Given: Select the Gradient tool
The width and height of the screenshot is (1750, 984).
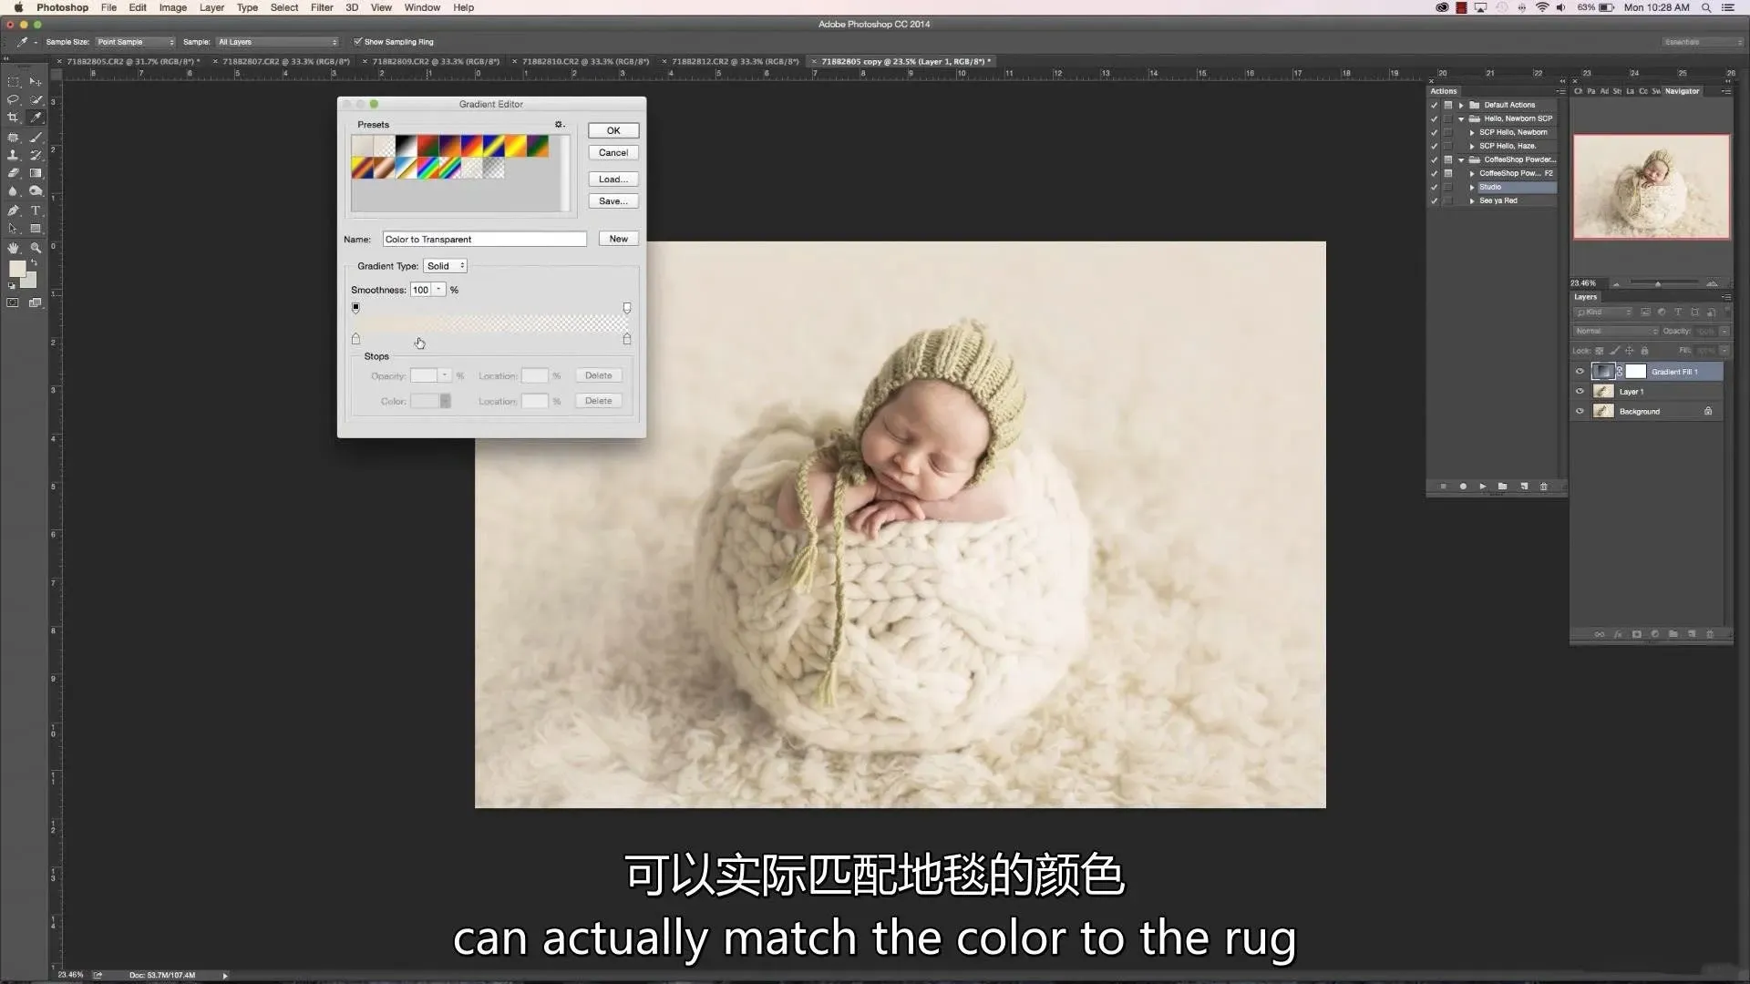Looking at the screenshot, I should point(36,173).
